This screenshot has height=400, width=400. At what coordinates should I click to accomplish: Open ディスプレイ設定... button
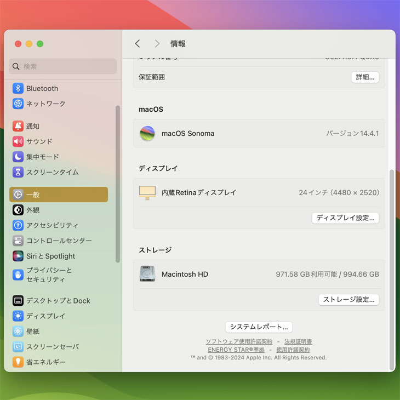click(345, 218)
